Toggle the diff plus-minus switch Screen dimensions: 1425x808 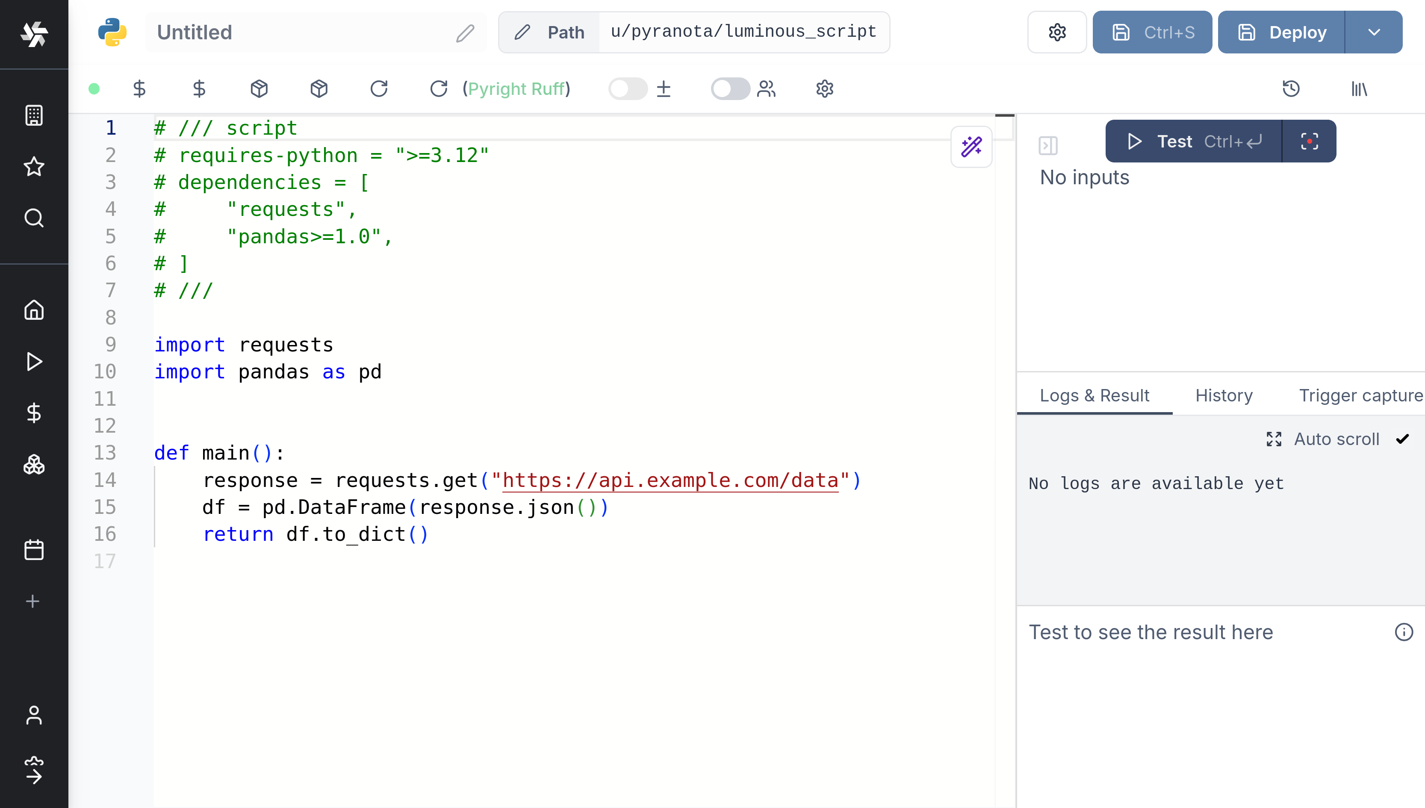tap(628, 89)
